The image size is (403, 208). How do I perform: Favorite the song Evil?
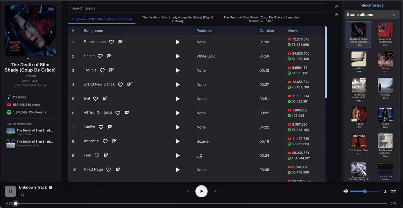pyautogui.click(x=95, y=99)
